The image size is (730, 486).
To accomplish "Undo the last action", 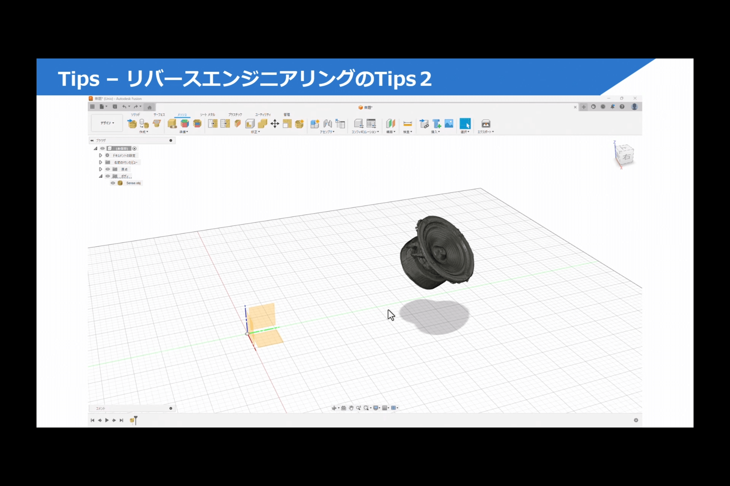I will (125, 107).
